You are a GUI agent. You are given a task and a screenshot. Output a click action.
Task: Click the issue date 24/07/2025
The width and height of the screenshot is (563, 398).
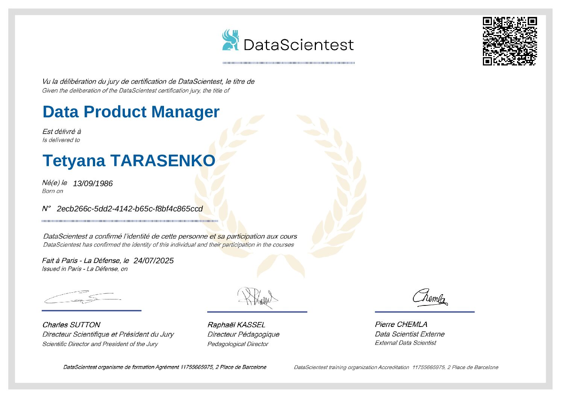[x=153, y=261]
